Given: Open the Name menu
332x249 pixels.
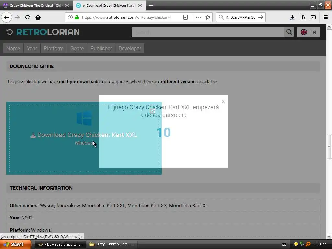Looking at the screenshot, I should point(13,49).
